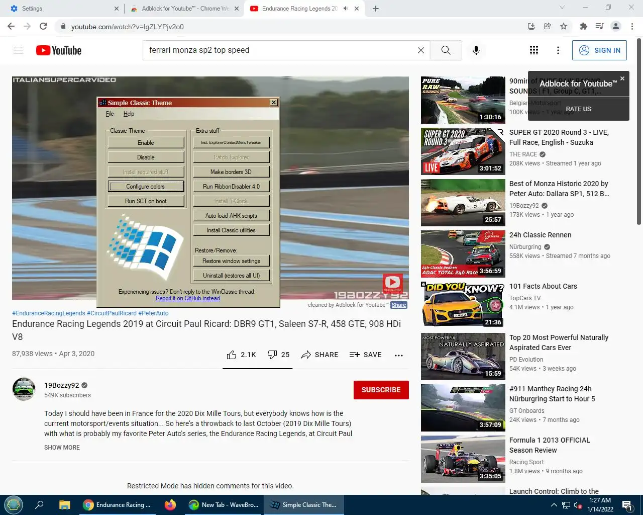The image size is (643, 515).
Task: Click the Enable classic theme button
Action: point(146,143)
